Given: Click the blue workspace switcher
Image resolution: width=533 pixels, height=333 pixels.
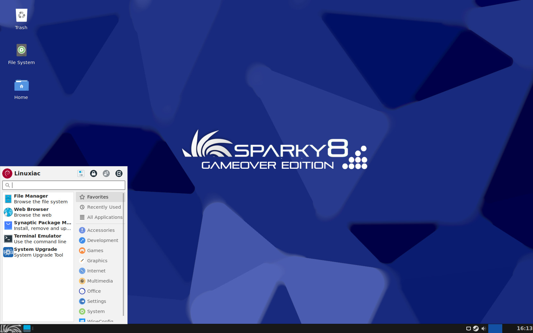Looking at the screenshot, I should 495,329.
